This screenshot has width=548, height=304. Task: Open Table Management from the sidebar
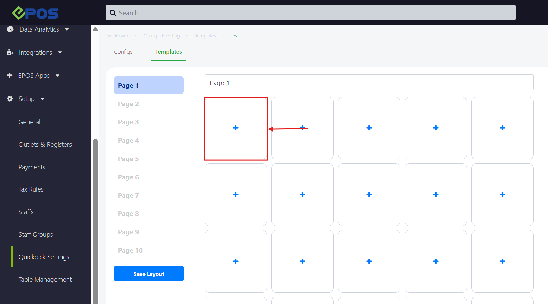pyautogui.click(x=45, y=280)
